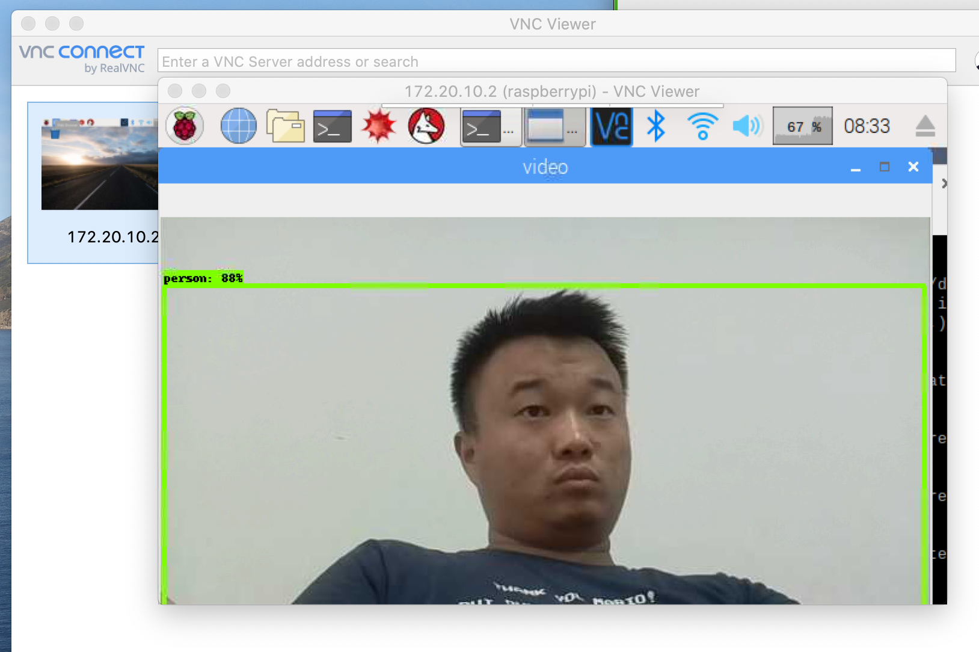Close the main VNC Viewer window

(28, 23)
